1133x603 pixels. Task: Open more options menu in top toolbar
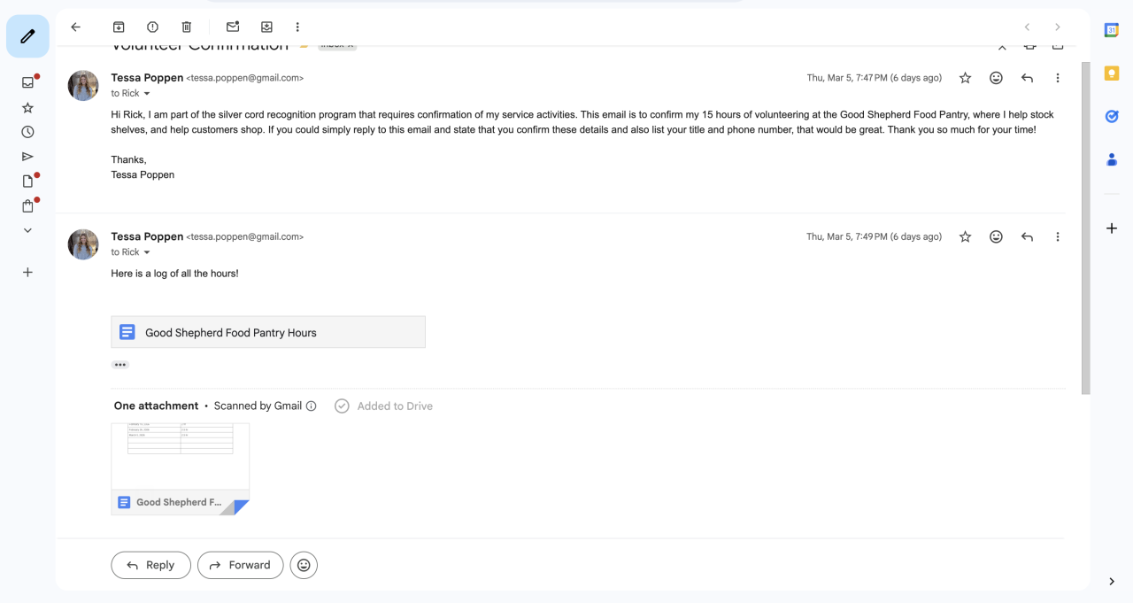click(297, 27)
